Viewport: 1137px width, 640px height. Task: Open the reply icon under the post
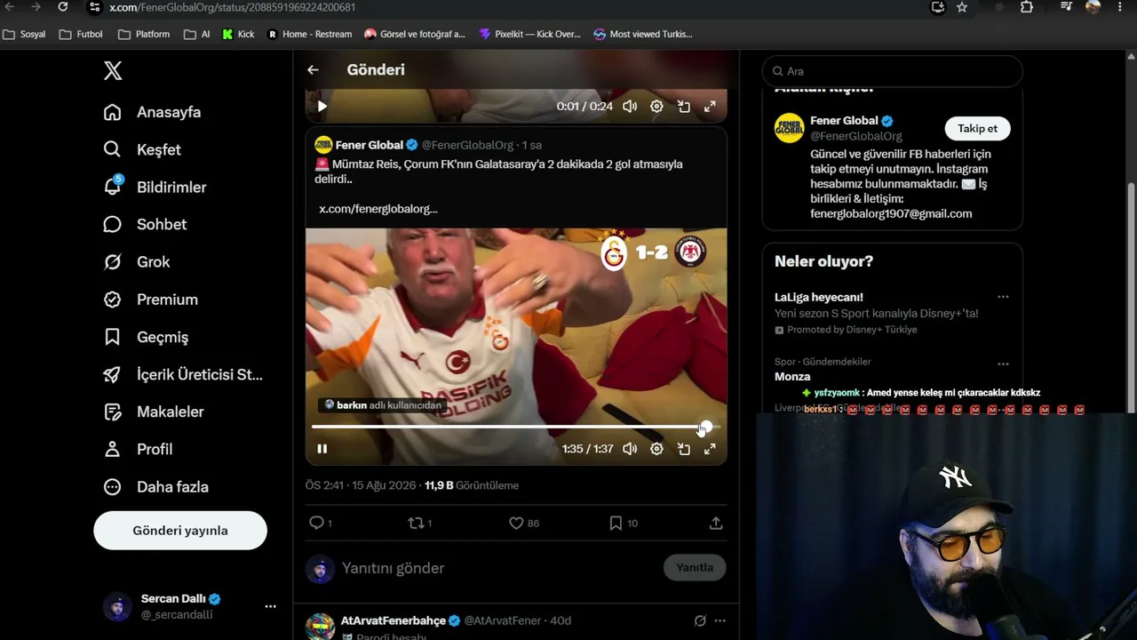316,523
